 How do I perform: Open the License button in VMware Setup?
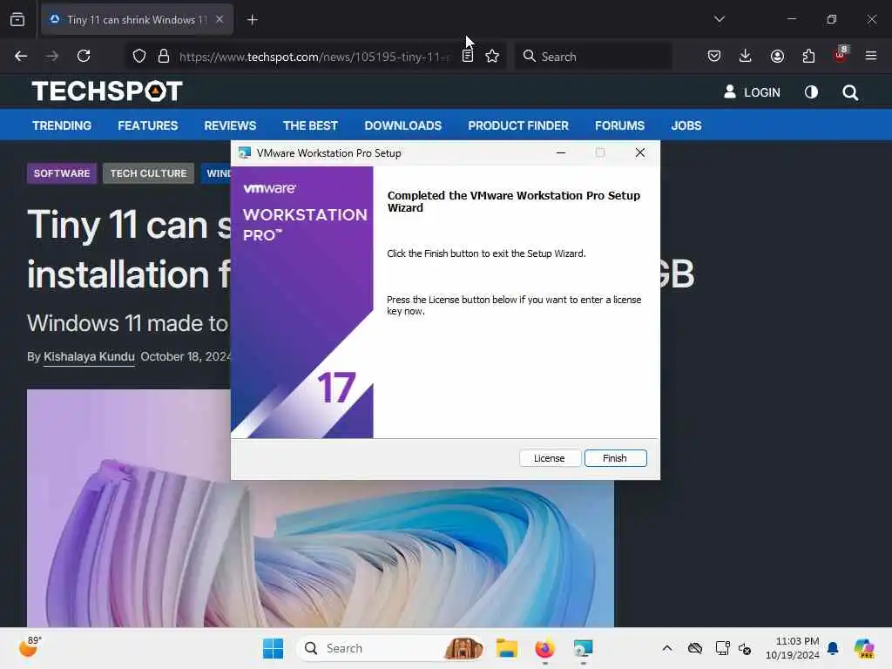point(549,458)
